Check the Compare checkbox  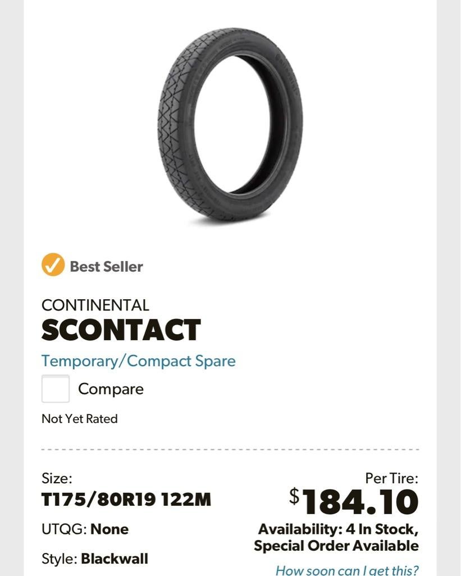coord(56,389)
